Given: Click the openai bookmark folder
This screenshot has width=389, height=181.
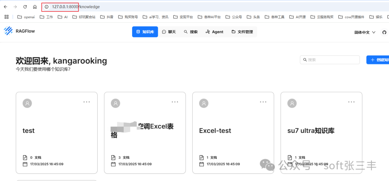Looking at the screenshot, I should tap(26, 17).
